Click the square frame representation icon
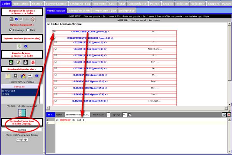The image size is (232, 155). click(x=15, y=76)
